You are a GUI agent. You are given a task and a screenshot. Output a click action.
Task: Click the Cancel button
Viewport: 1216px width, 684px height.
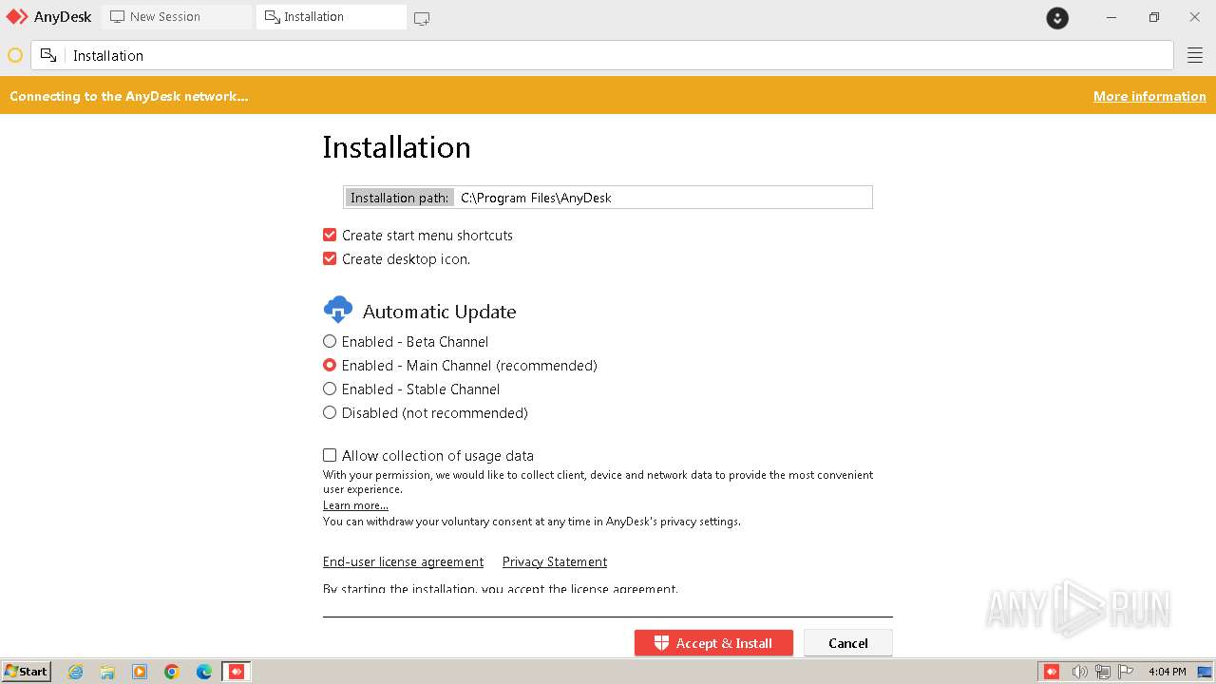point(848,643)
